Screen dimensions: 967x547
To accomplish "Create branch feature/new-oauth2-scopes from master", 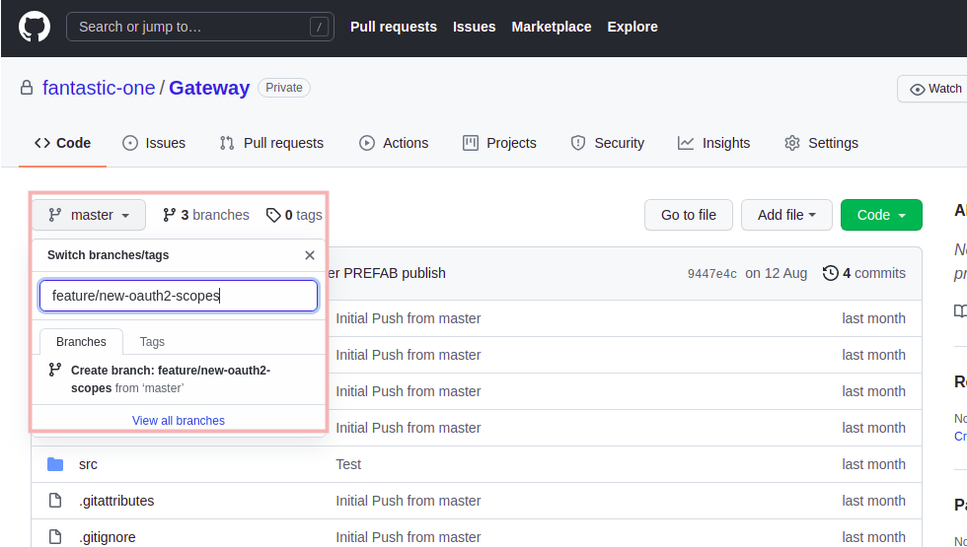I will tap(170, 378).
